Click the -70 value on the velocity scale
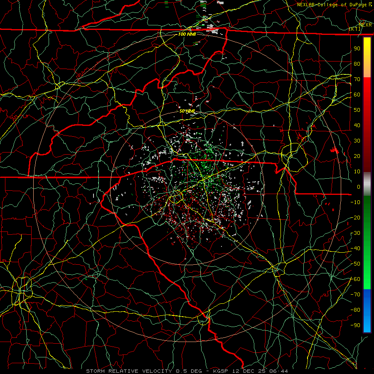374x374 pixels. (x=355, y=295)
